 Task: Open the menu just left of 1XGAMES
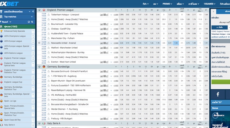tap(194, 4)
